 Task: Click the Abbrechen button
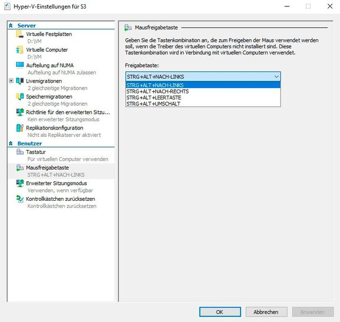267,312
